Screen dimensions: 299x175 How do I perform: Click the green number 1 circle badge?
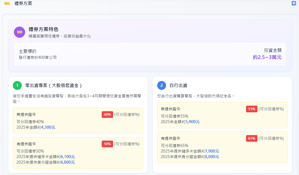click(x=17, y=85)
